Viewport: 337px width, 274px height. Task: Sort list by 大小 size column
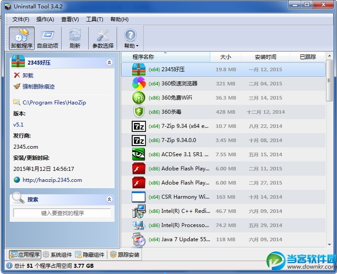(226, 57)
